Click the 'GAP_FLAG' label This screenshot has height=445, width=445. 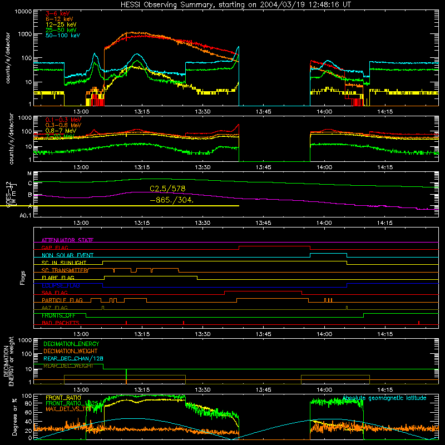(55, 248)
